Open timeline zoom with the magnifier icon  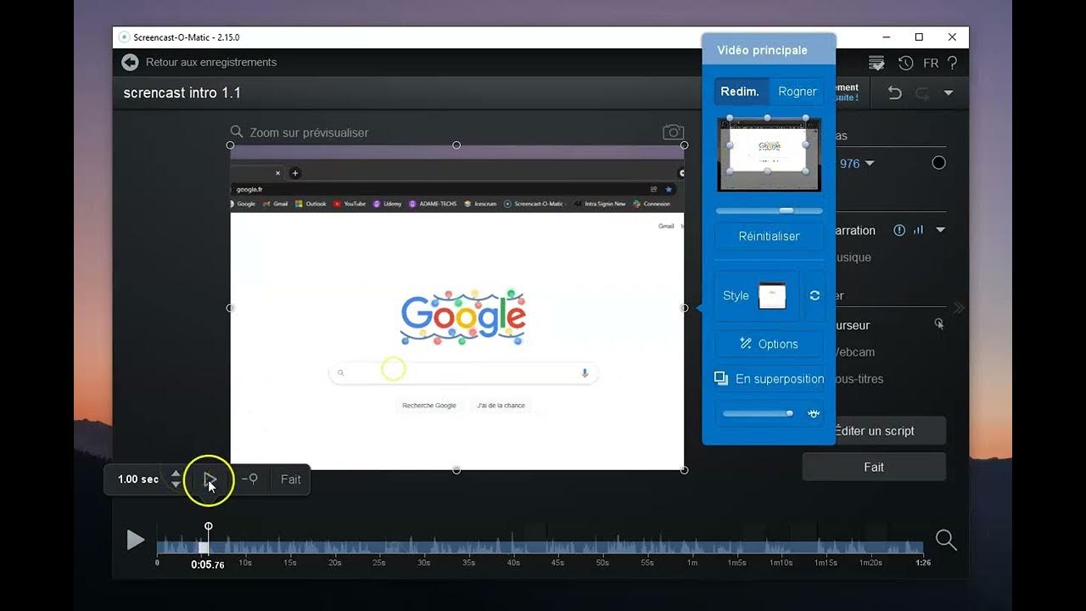coord(946,540)
